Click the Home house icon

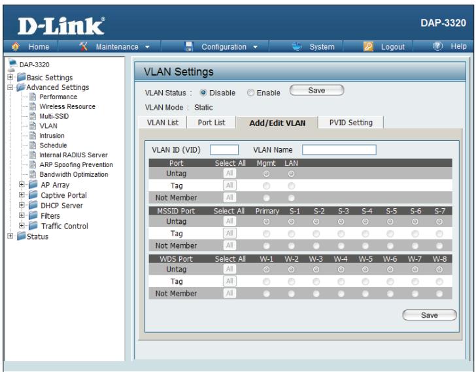[x=16, y=46]
